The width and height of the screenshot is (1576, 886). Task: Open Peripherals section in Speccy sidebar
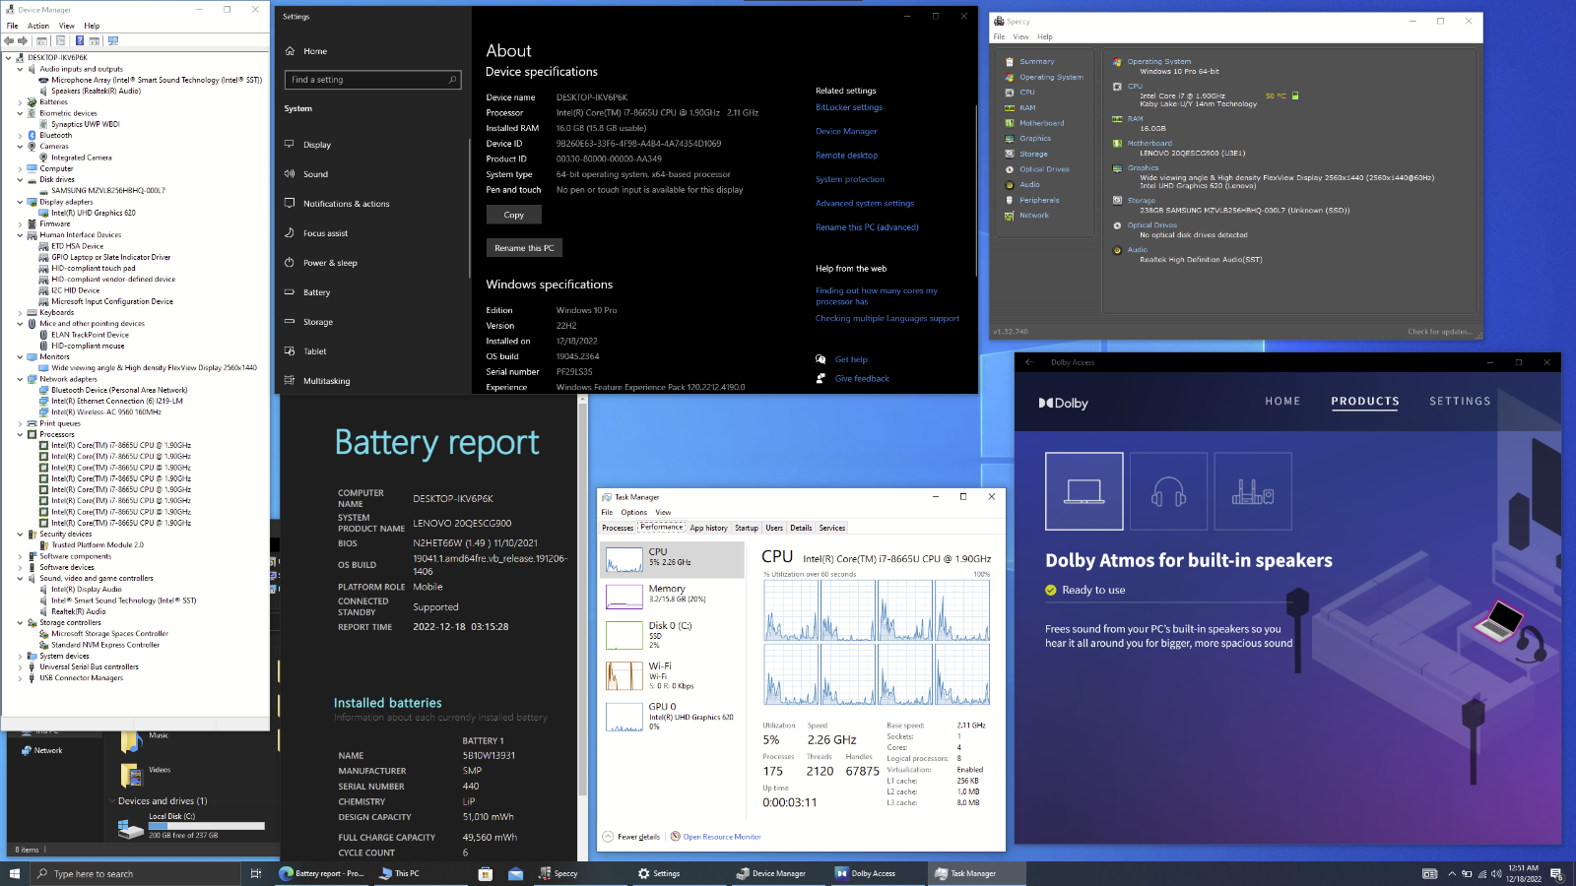1039,200
